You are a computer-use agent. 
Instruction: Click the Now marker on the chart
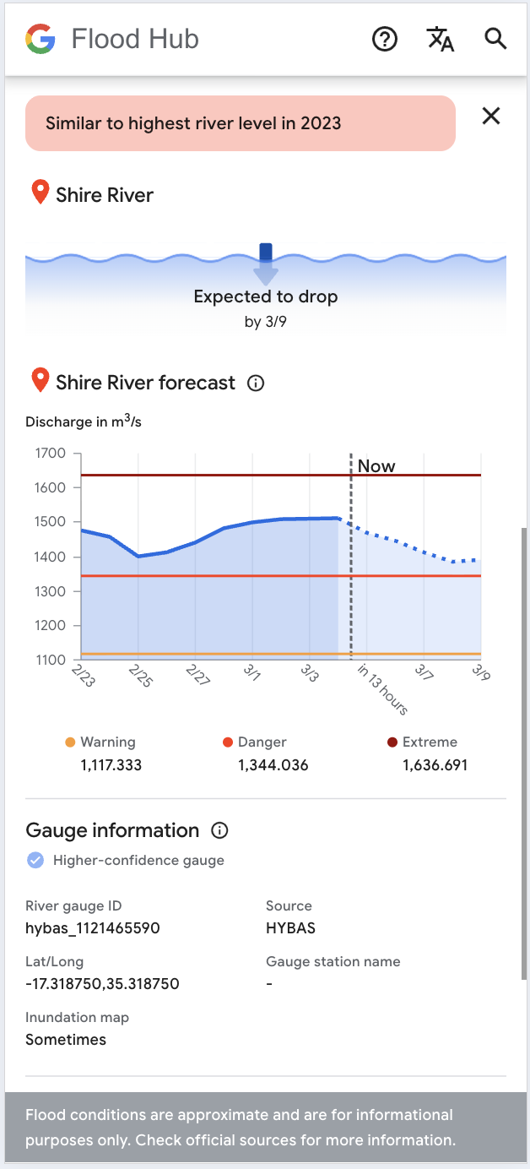pos(376,466)
